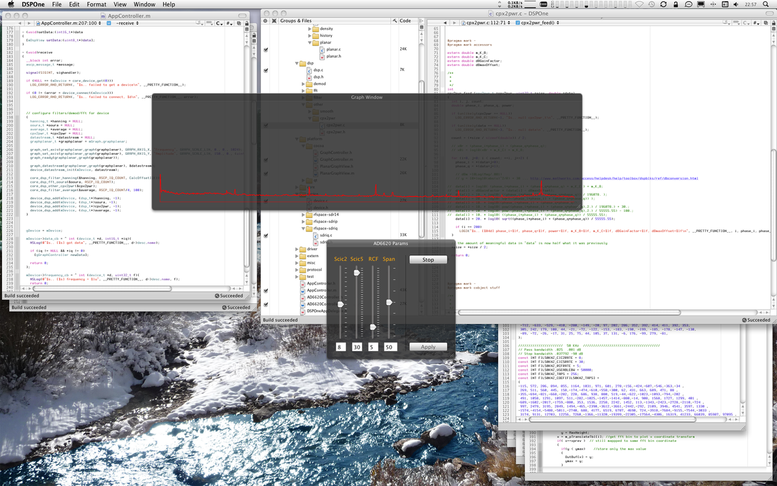The image size is (777, 486).
Task: Click the lock icon in AppController editor
Action: [245, 23]
